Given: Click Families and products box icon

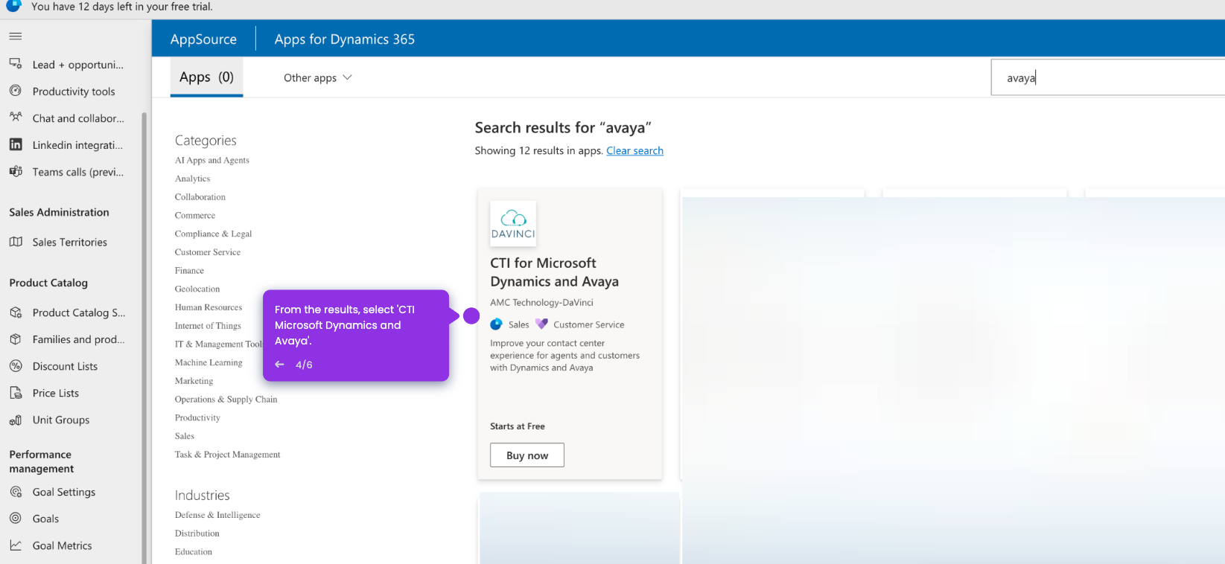Looking at the screenshot, I should (x=16, y=339).
